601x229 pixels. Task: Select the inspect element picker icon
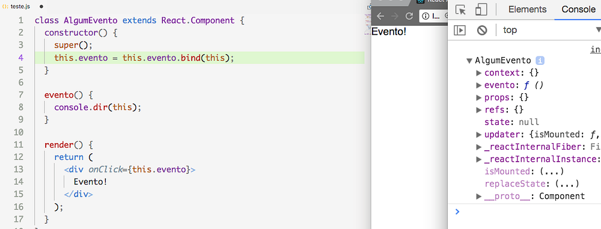[461, 10]
